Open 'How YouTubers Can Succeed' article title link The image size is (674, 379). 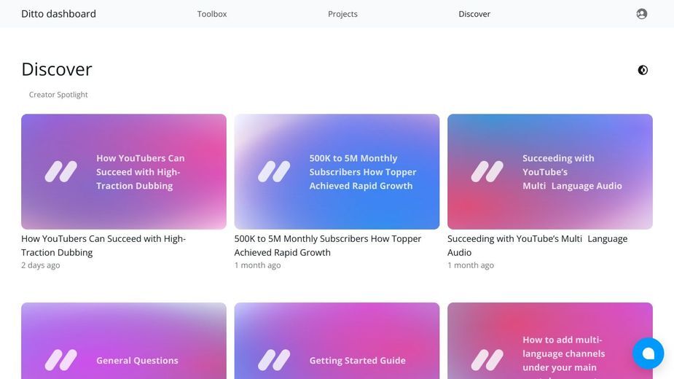103,246
